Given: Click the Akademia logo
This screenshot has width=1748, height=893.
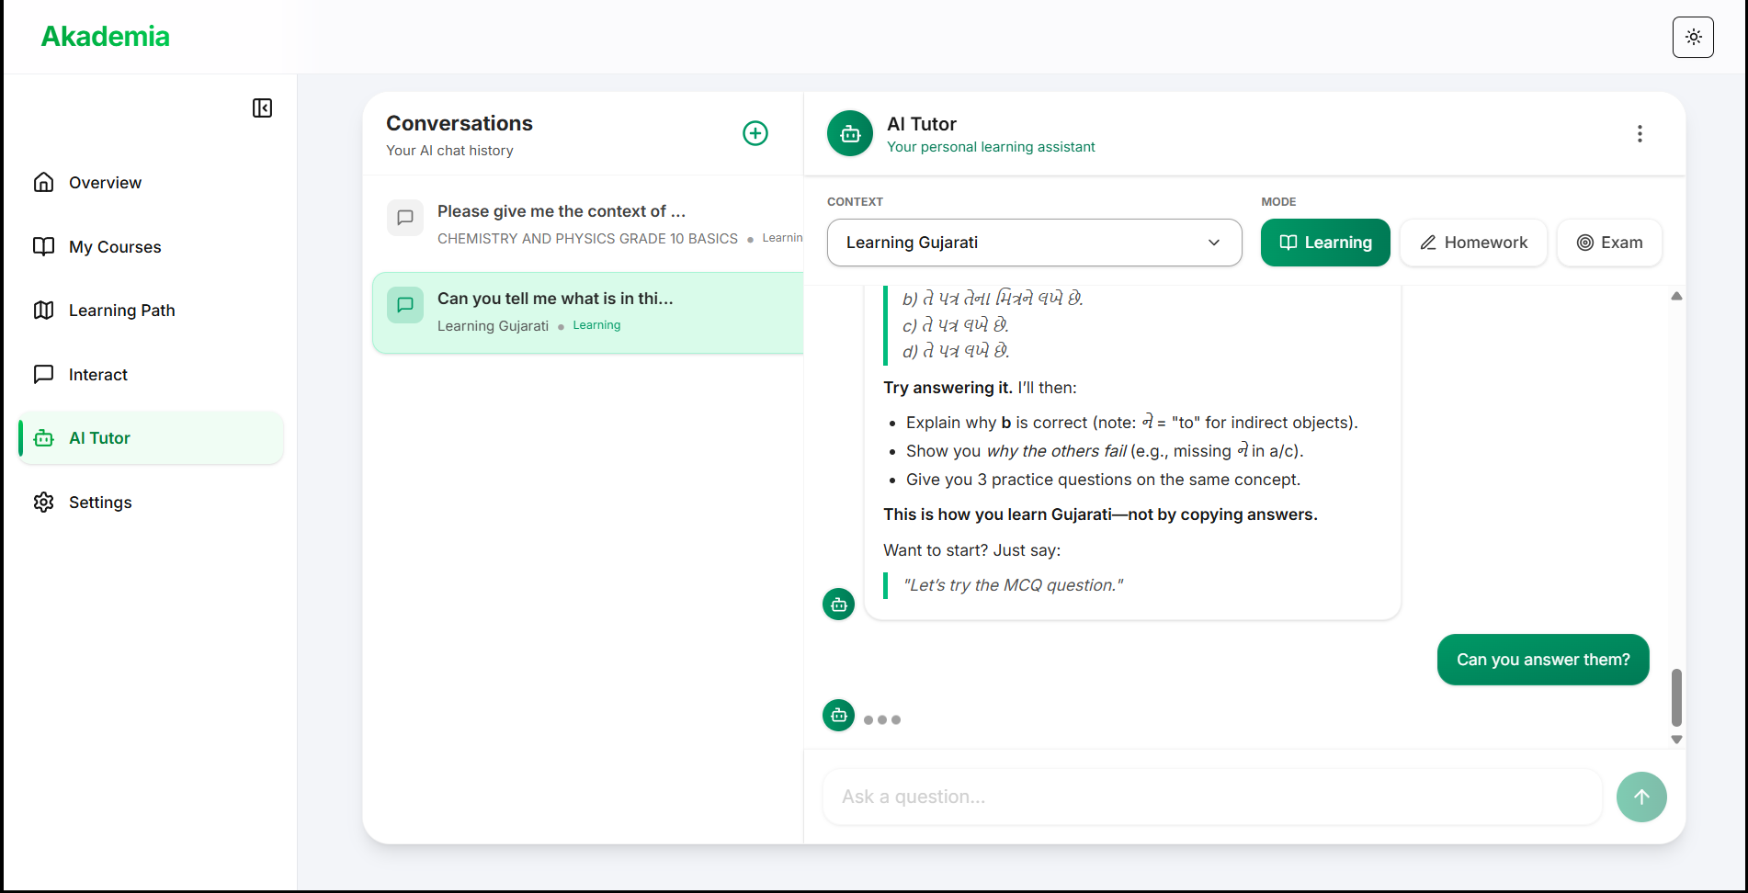Looking at the screenshot, I should (106, 37).
